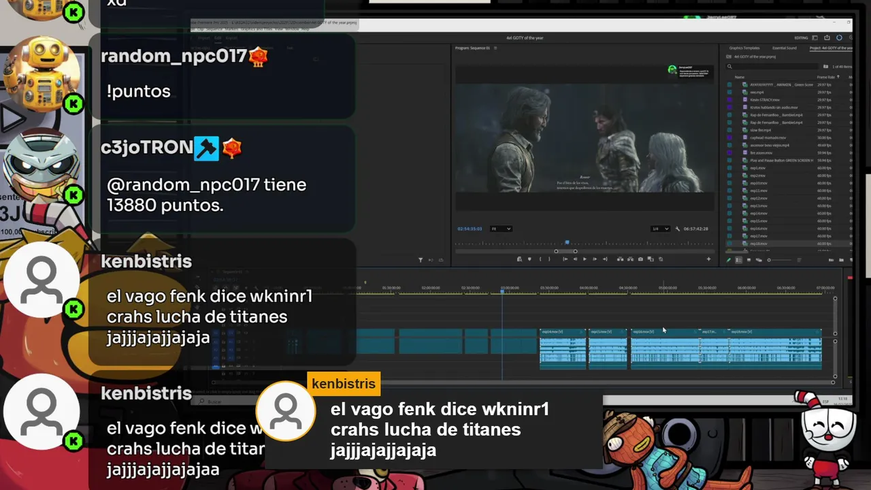
Task: Select the exp18.mov clip in timeline
Action: tap(775, 348)
